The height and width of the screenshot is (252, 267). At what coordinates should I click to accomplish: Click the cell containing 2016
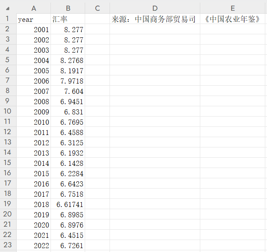click(33, 183)
